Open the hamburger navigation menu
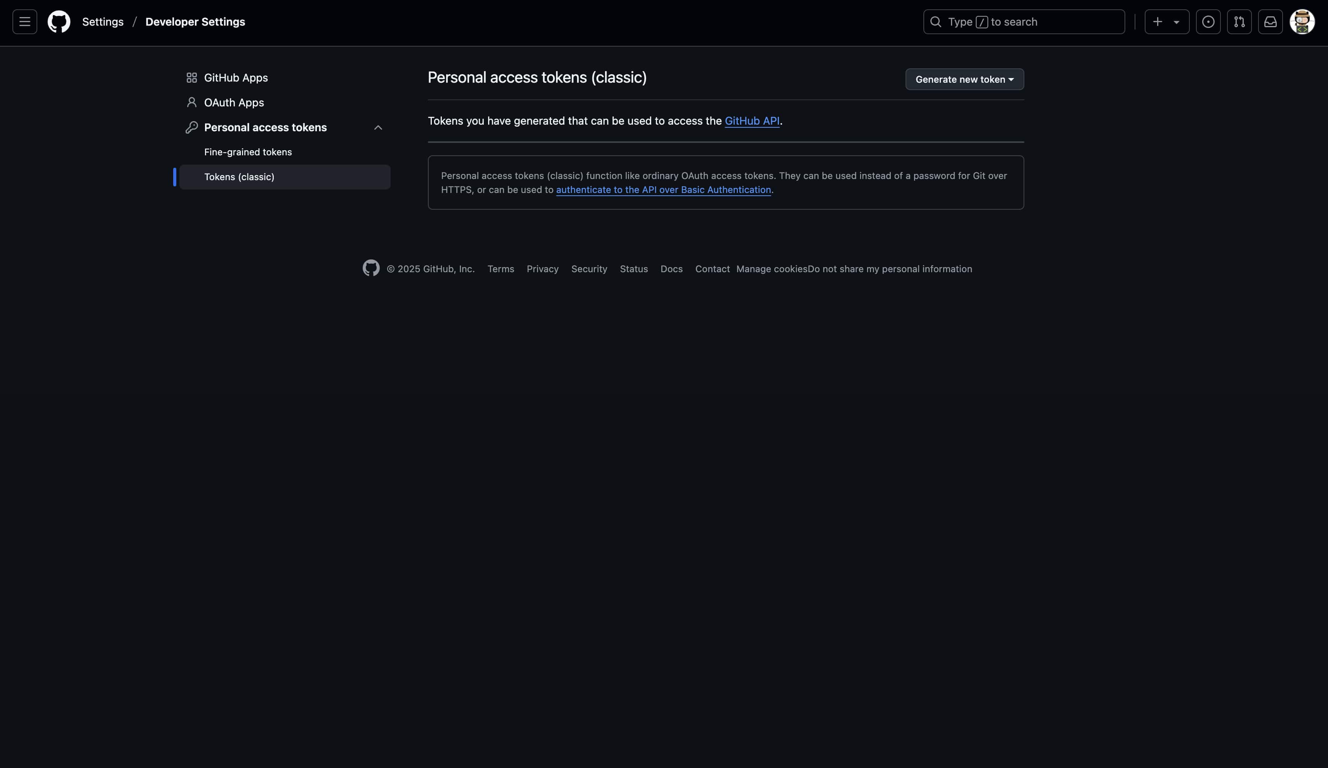 pos(25,22)
